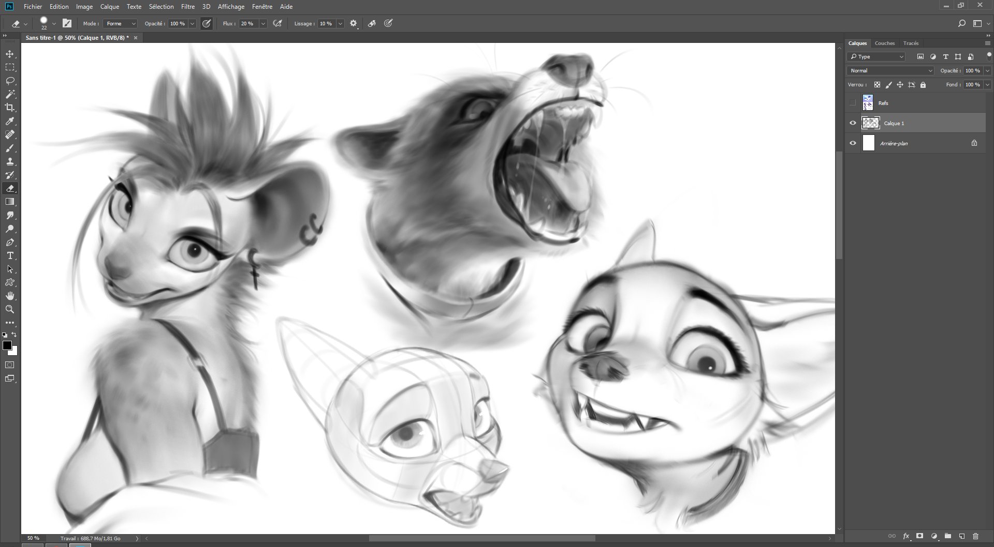Open the layer Opacité dropdown arrow
This screenshot has height=547, width=994.
click(988, 71)
